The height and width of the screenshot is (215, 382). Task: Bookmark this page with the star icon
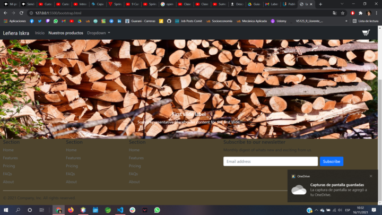click(x=343, y=13)
